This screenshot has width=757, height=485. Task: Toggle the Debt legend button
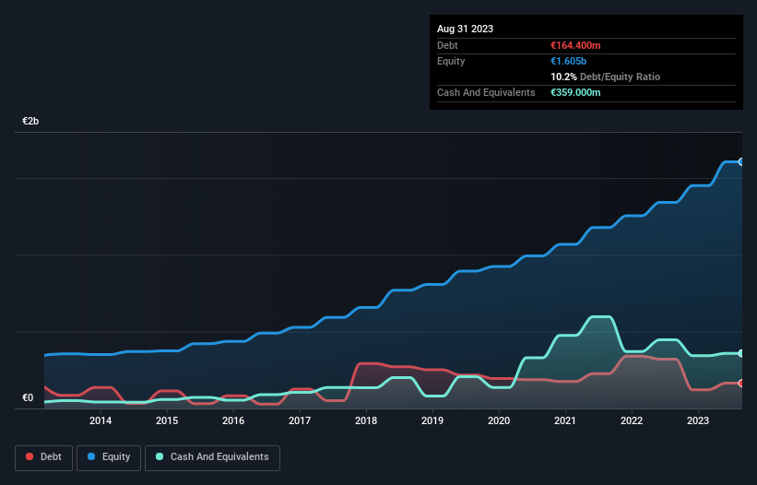click(x=43, y=457)
